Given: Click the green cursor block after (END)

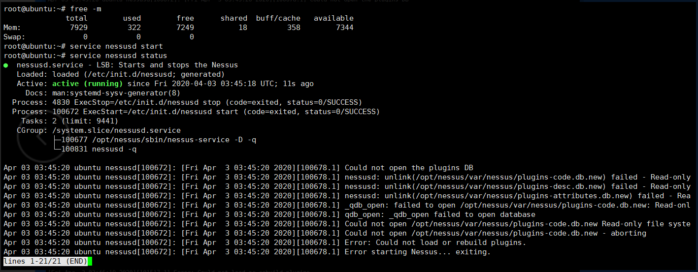Looking at the screenshot, I should tap(90, 261).
